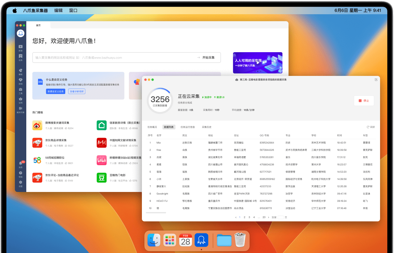This screenshot has height=253, width=394.
Task: Click the 学校 column header
Action: (314, 135)
